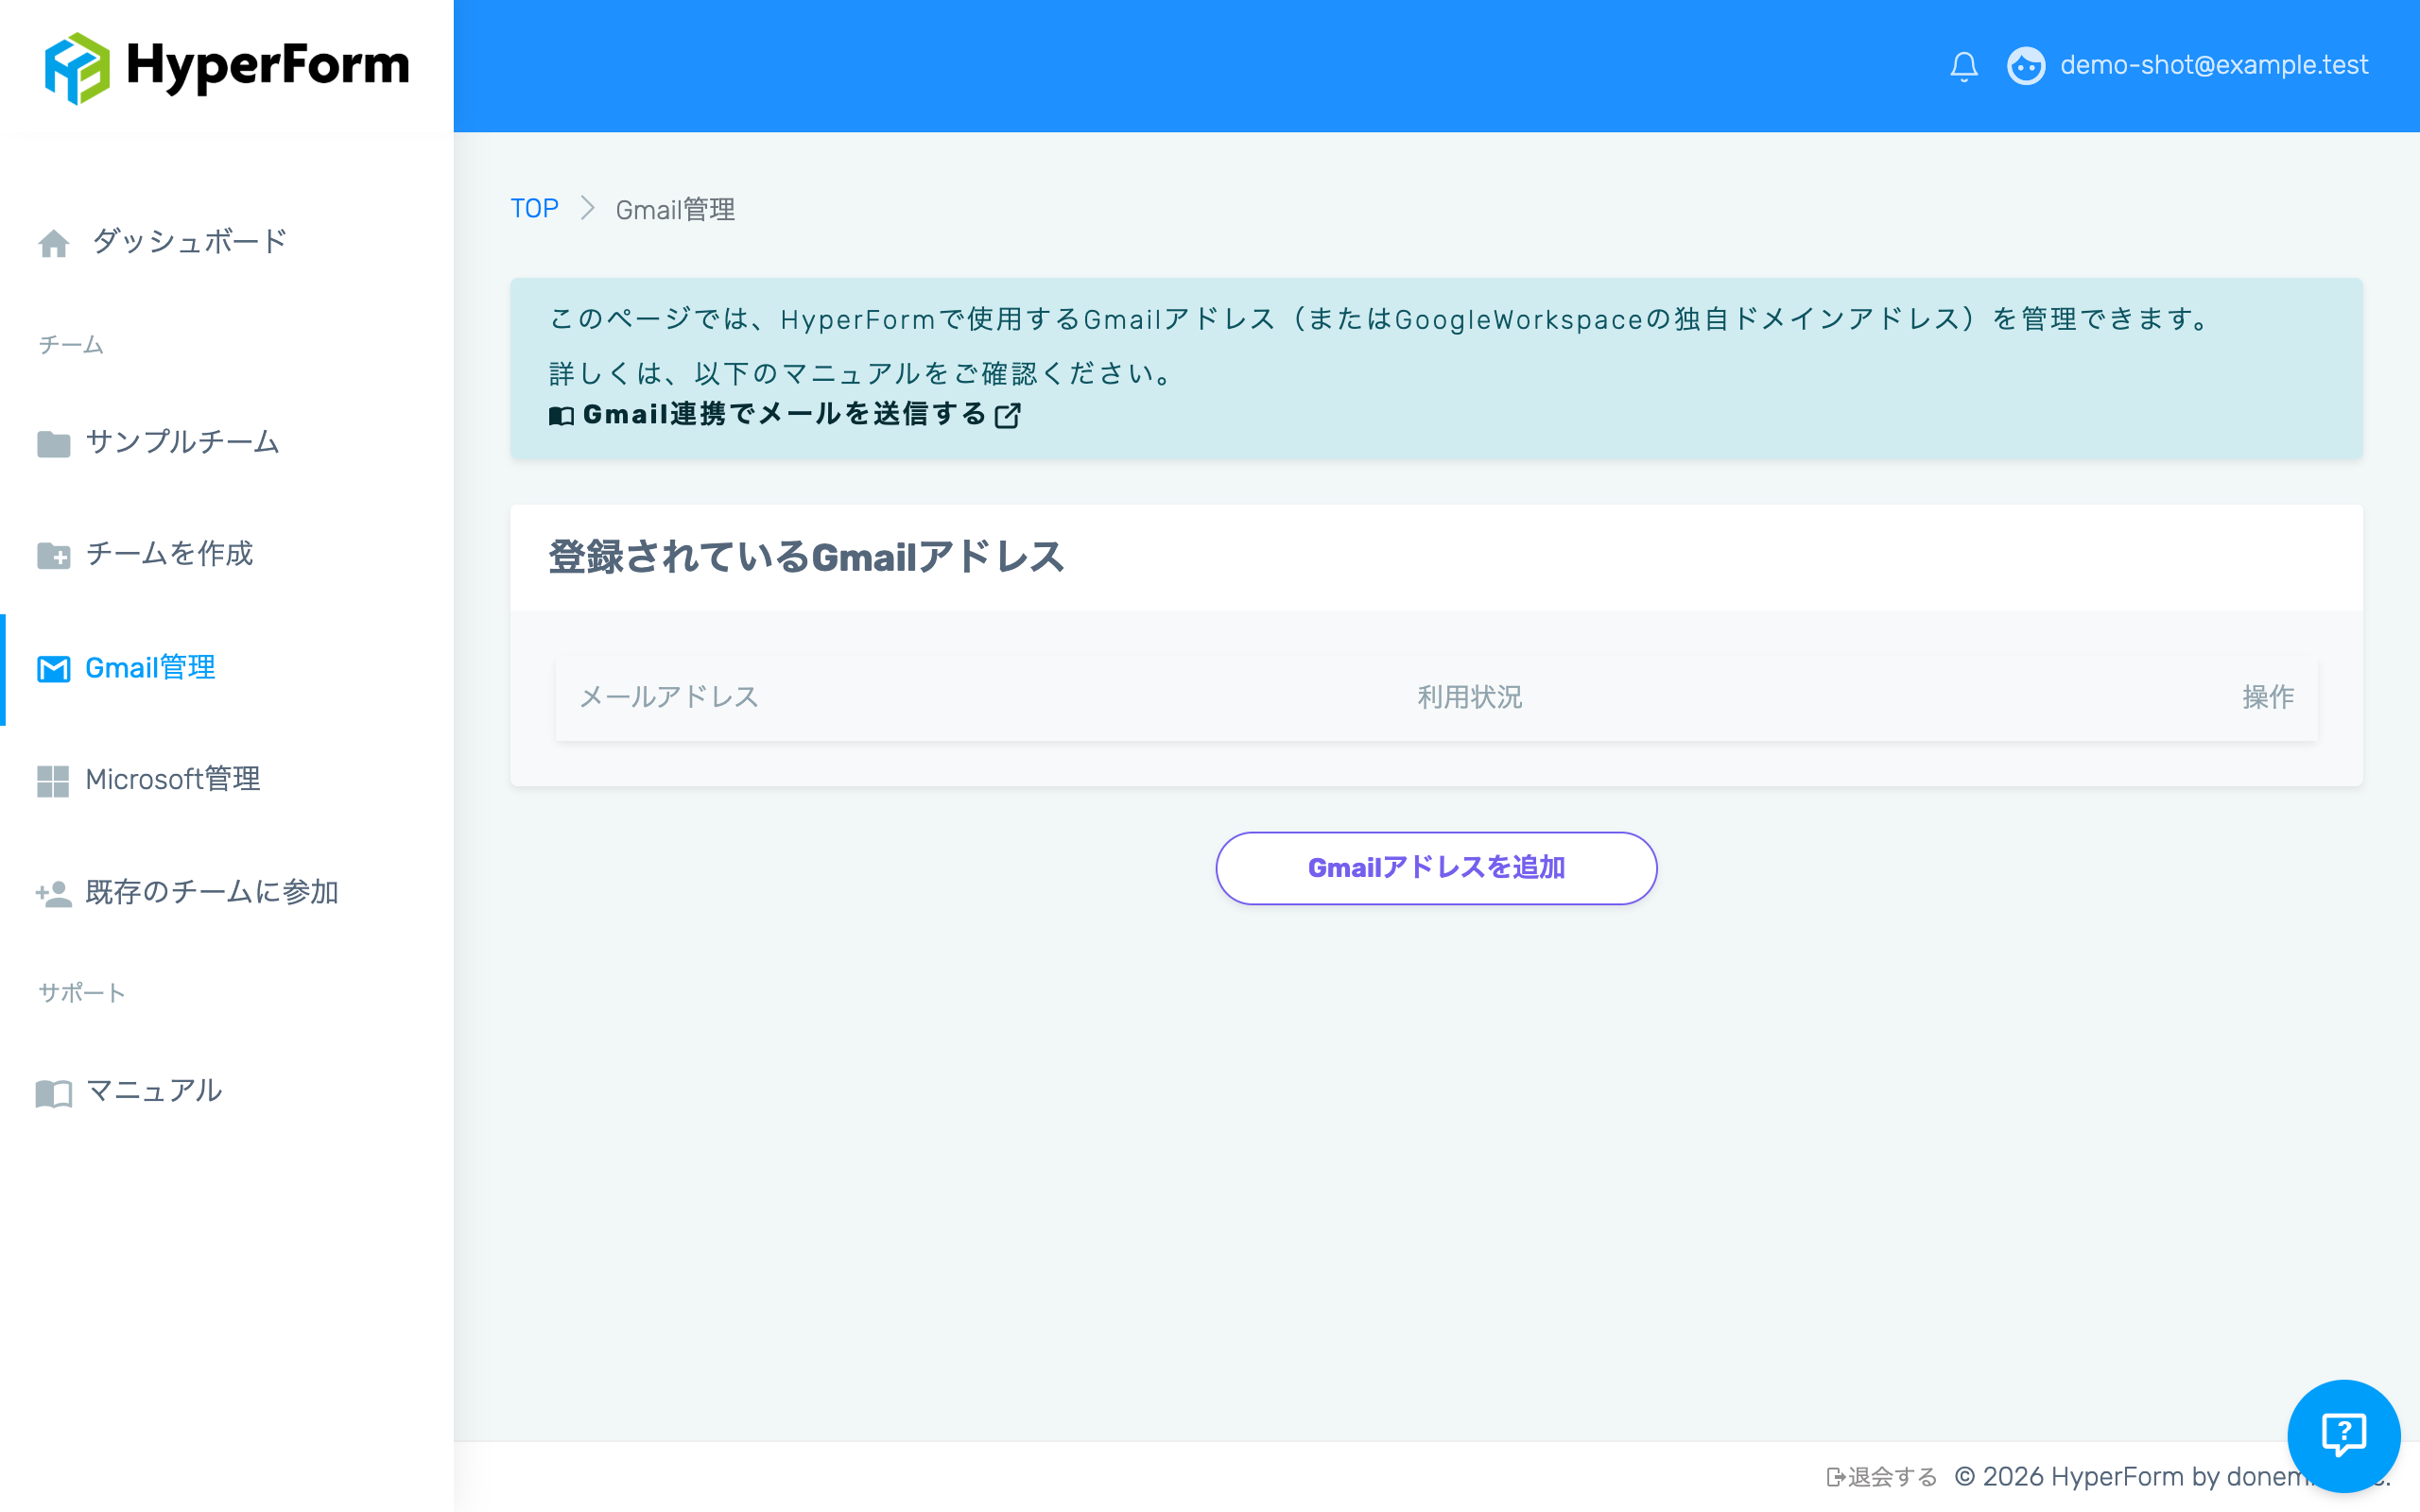Click the info text about Gmailアドレス管理
This screenshot has height=1512, width=2420.
tap(1378, 319)
